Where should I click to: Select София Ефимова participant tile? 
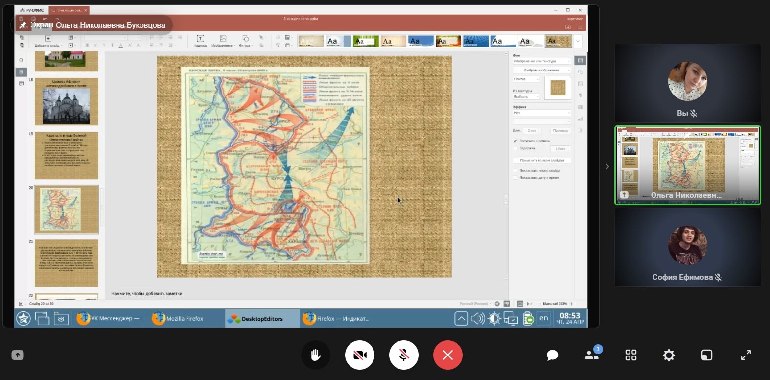[x=688, y=248]
